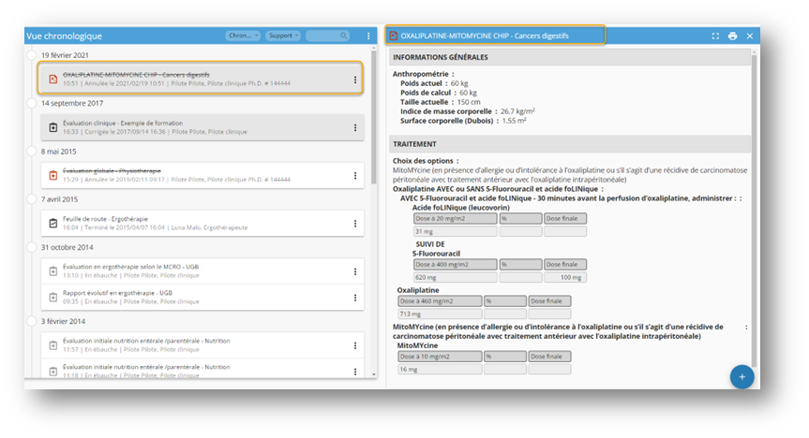Click the fullscreen icon in document header
809x438 pixels.
click(716, 36)
